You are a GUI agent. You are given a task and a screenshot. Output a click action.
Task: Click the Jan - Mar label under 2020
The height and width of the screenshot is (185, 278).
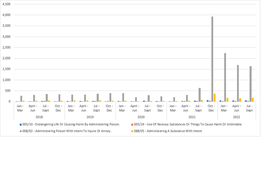pos(122,108)
